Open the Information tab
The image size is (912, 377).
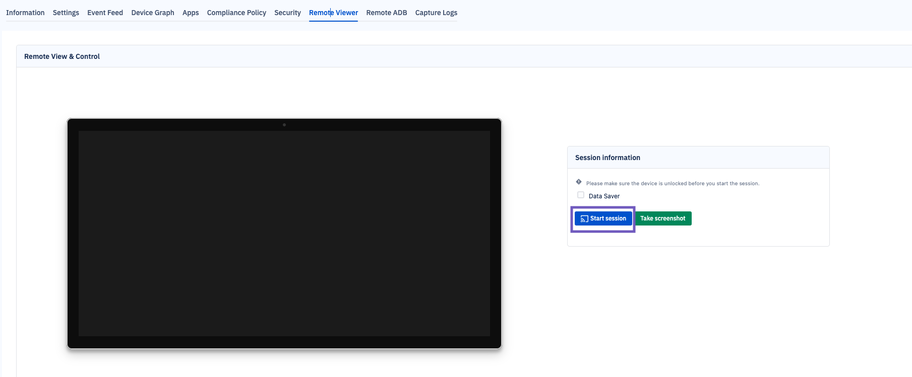(25, 13)
